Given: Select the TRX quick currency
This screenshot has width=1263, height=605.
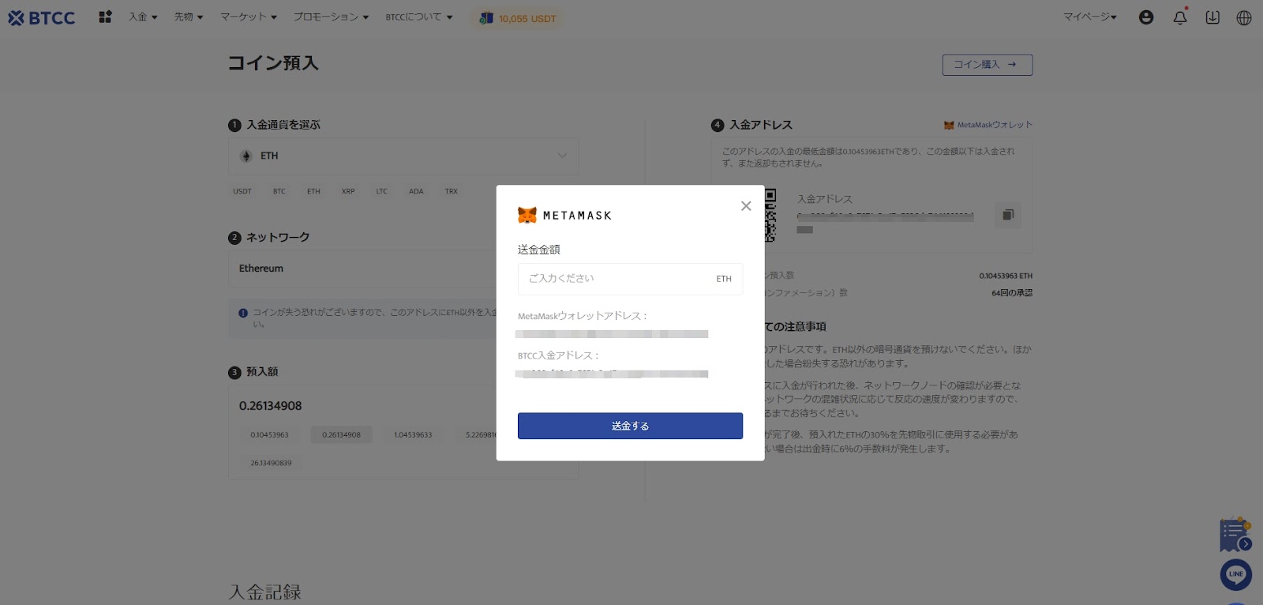Looking at the screenshot, I should click(451, 191).
